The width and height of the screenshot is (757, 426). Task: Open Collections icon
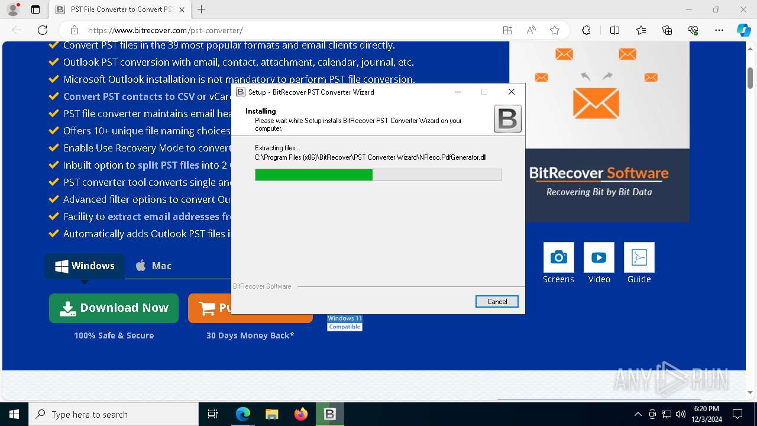[x=667, y=30]
